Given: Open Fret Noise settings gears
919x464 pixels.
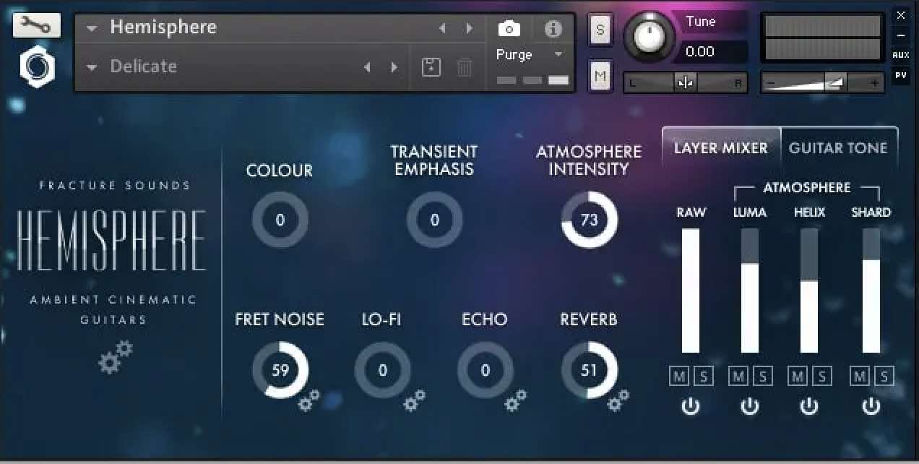Looking at the screenshot, I should coord(309,400).
